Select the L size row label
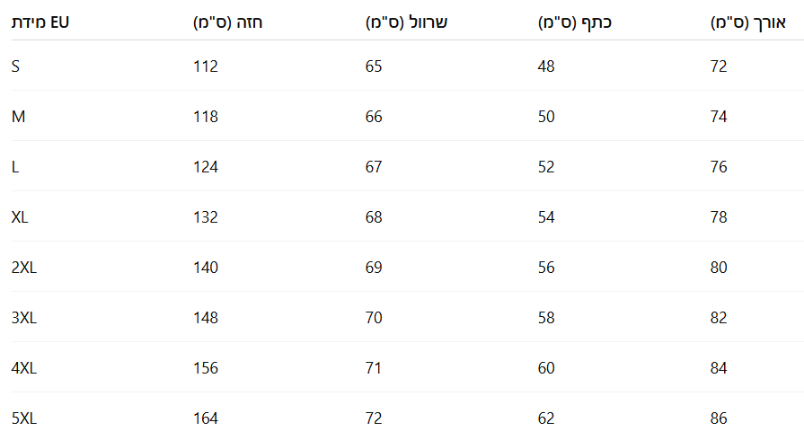The height and width of the screenshot is (440, 804). (x=15, y=167)
